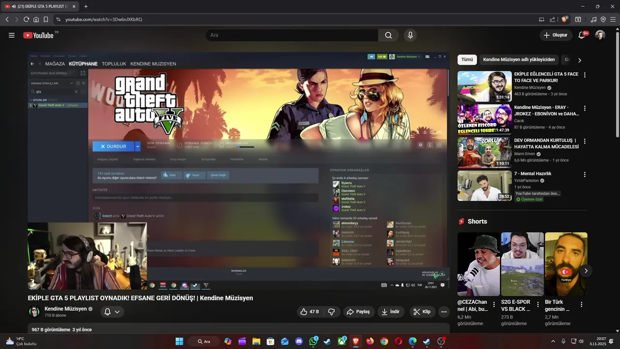
Task: Open EKİPLE EĞLENCELİ GTA 5 FACE TO FACE thumbnail
Action: [x=484, y=86]
